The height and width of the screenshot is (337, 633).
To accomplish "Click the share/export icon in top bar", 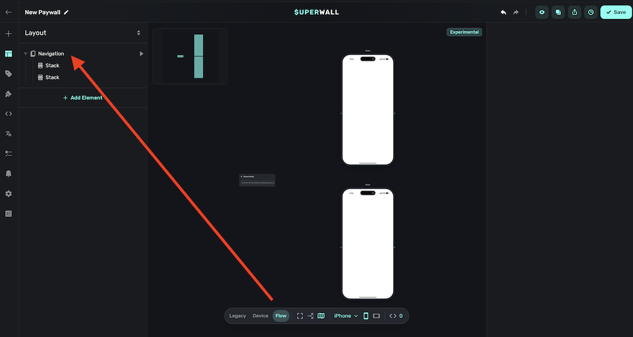I will point(574,12).
